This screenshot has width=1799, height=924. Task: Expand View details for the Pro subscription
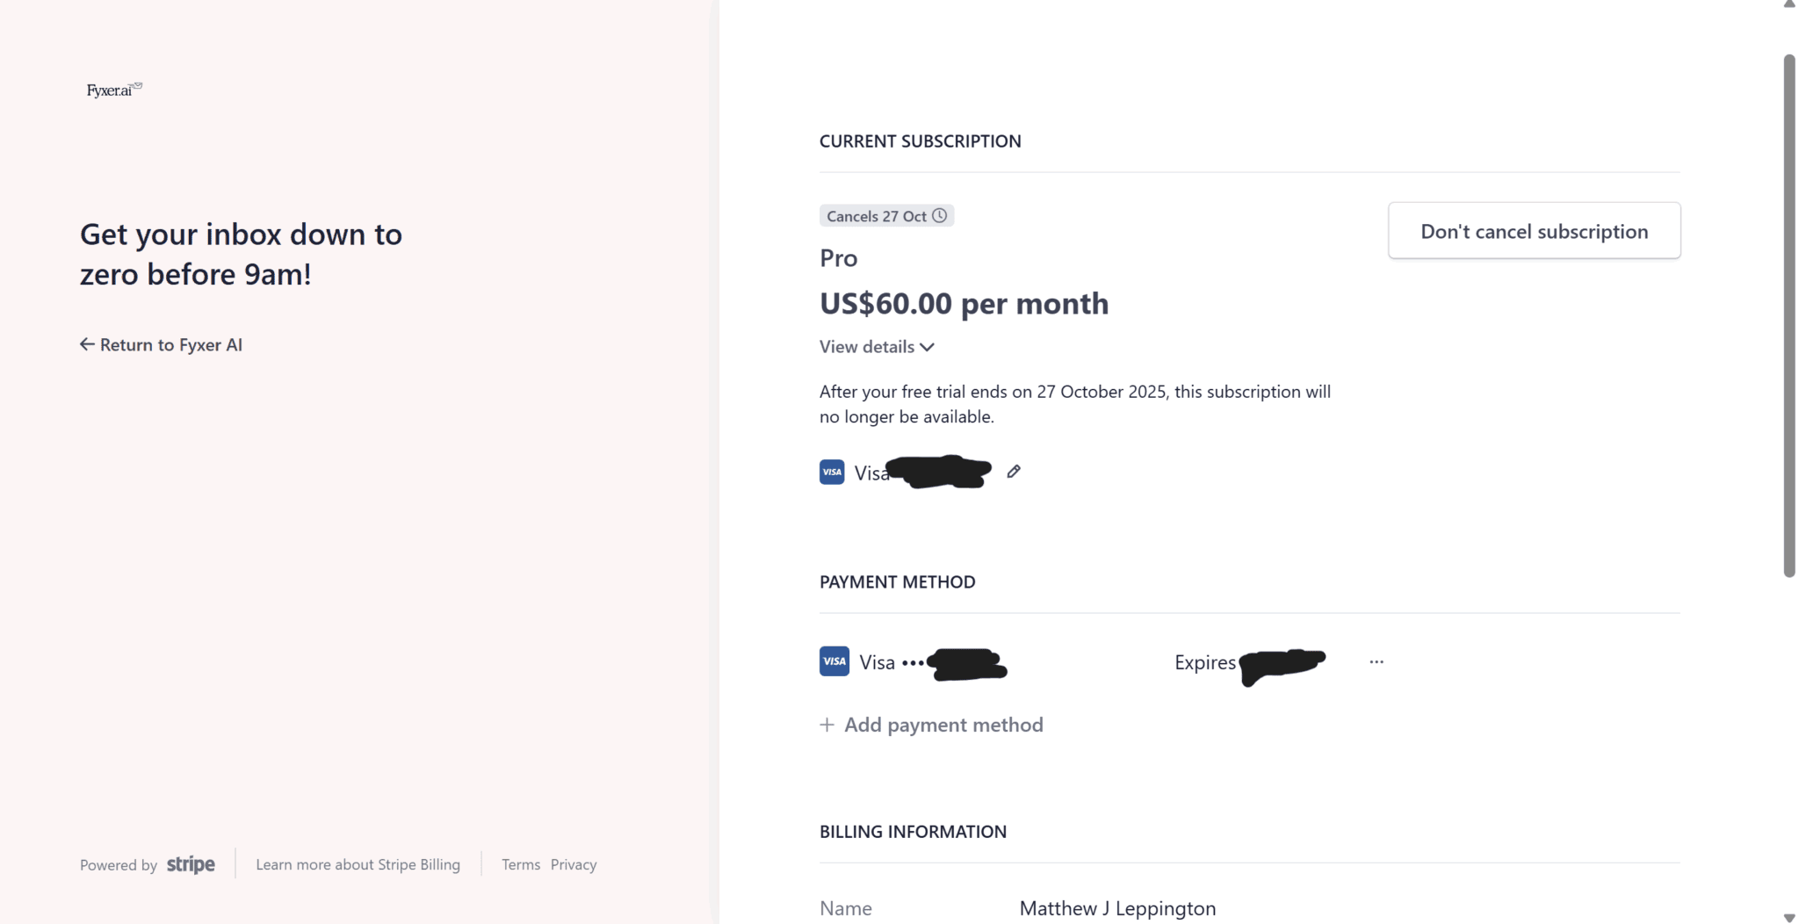click(x=867, y=347)
